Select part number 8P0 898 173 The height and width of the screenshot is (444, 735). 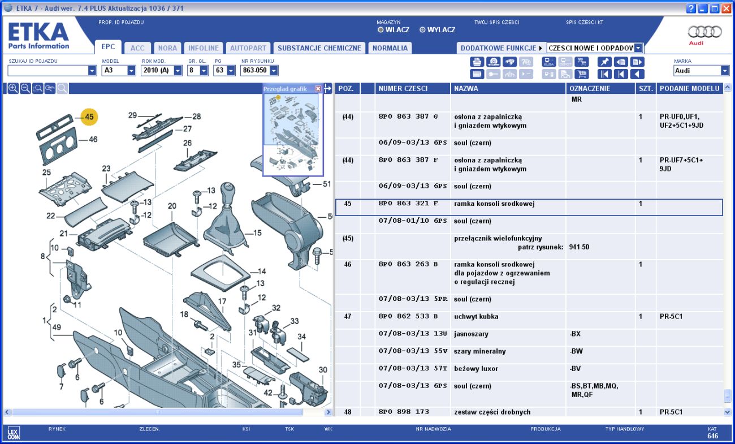click(404, 412)
